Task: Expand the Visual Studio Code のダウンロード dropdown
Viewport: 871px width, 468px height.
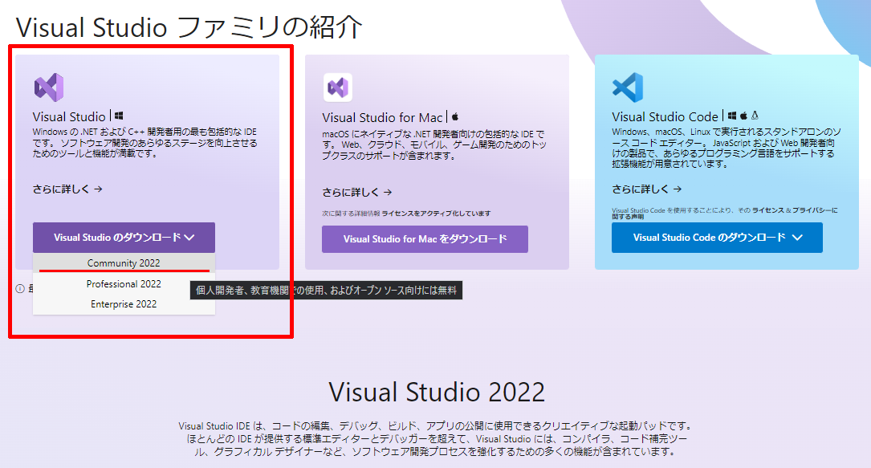Action: (x=717, y=238)
